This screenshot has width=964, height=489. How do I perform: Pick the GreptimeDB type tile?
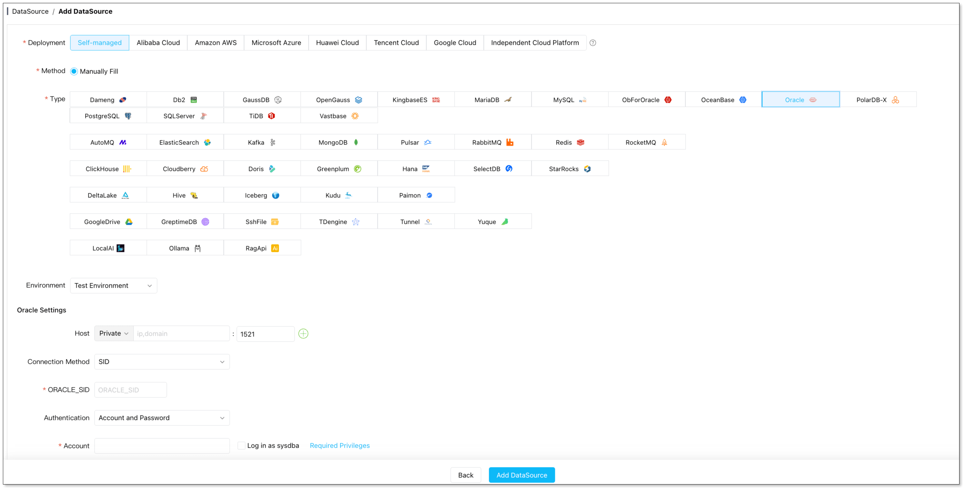pos(185,222)
